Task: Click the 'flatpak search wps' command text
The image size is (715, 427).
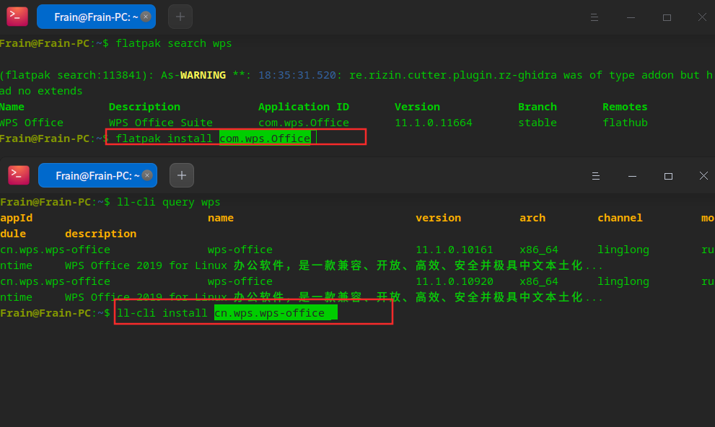Action: [x=174, y=43]
